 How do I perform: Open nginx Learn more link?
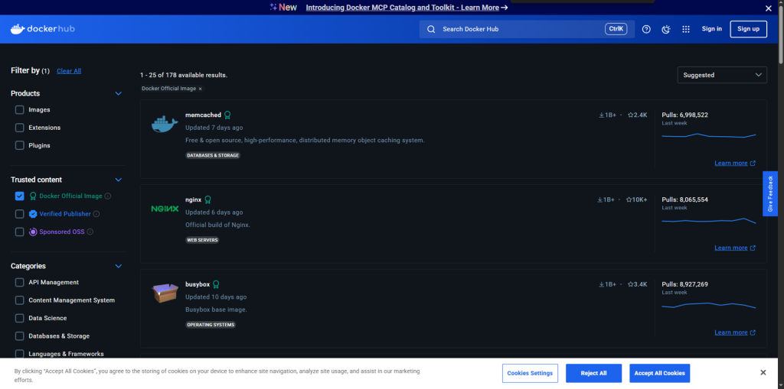coord(734,248)
